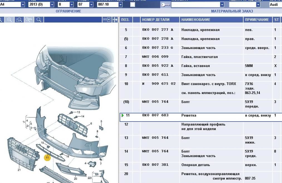The width and height of the screenshot is (282, 183).
Task: Expand the main group dropdown showing 8
Action: click(x=72, y=4)
